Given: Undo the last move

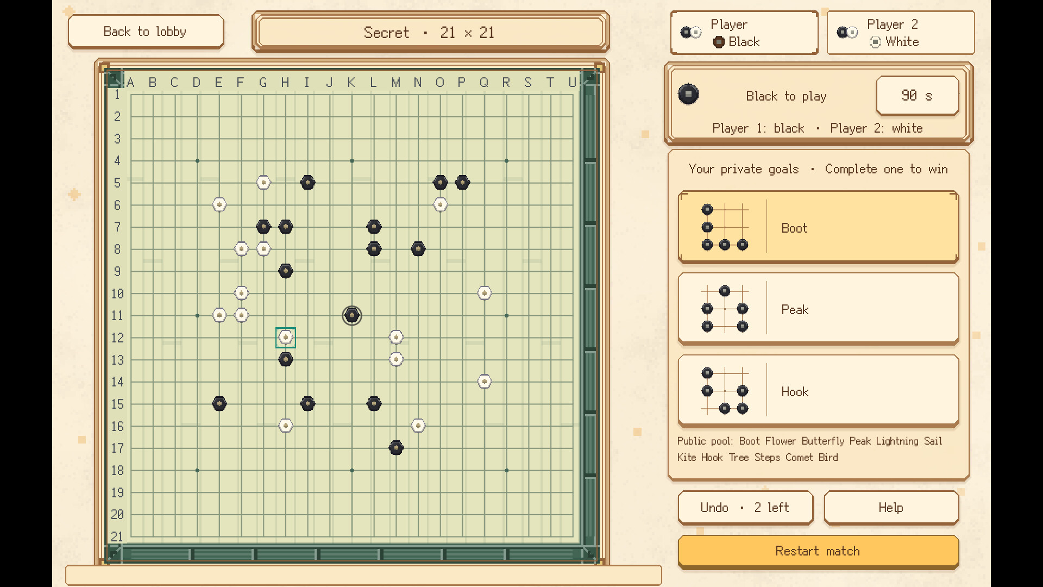Looking at the screenshot, I should [745, 508].
